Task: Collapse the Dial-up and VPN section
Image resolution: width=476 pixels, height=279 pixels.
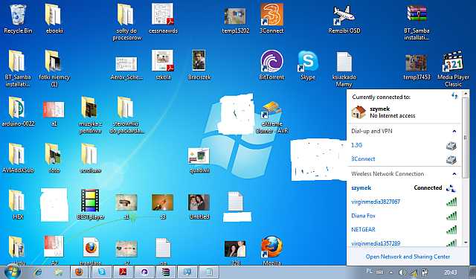Action: pyautogui.click(x=454, y=132)
